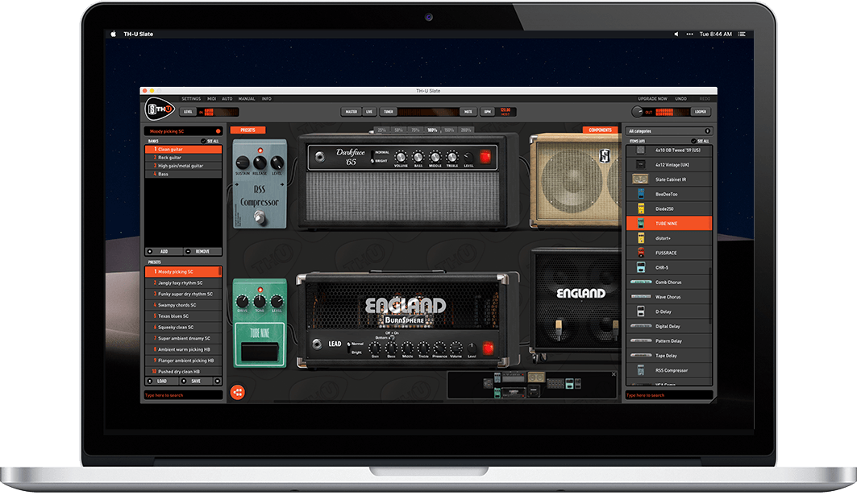Close the rig overview minimap
The height and width of the screenshot is (503, 857).
click(614, 375)
